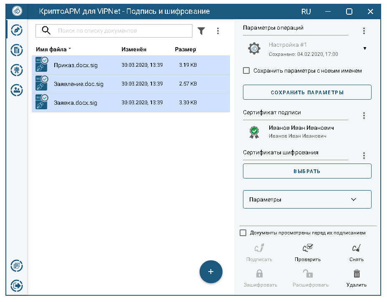Click the Настройка #1 gear icon

tap(254, 48)
